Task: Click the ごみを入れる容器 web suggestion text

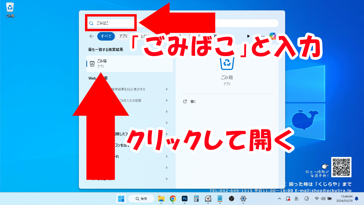Action: pos(130,100)
